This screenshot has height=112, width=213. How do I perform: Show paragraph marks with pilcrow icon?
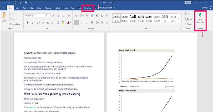click(x=107, y=16)
